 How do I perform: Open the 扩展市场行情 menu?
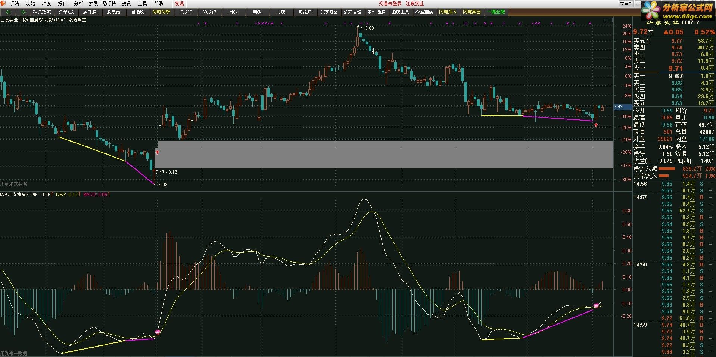coord(103,4)
